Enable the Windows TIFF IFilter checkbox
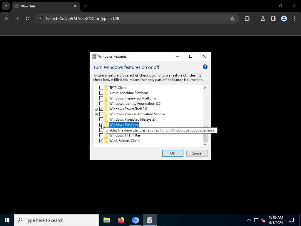Image resolution: width=301 pixels, height=226 pixels. (x=101, y=135)
